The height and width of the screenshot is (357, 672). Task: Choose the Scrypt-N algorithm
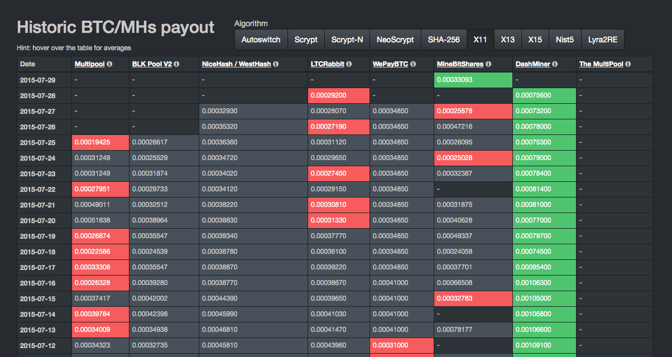point(347,40)
